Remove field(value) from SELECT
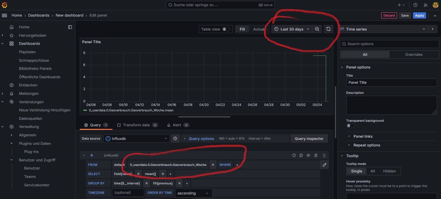The image size is (441, 199). [138, 174]
